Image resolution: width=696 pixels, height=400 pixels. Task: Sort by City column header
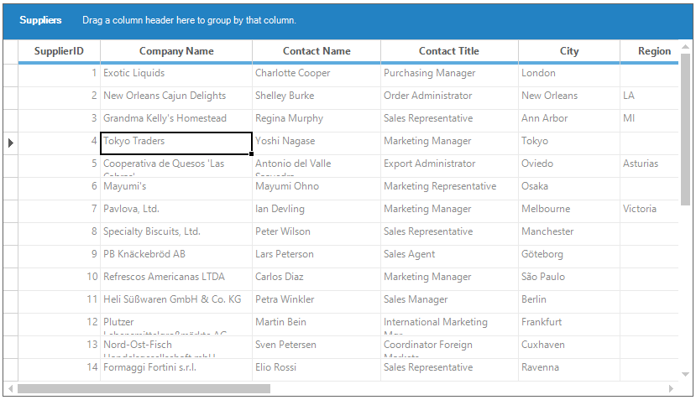pos(569,51)
